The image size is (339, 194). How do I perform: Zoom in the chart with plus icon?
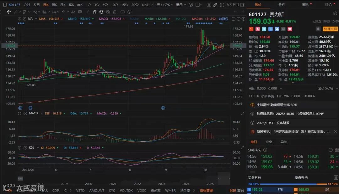pyautogui.click(x=244, y=19)
